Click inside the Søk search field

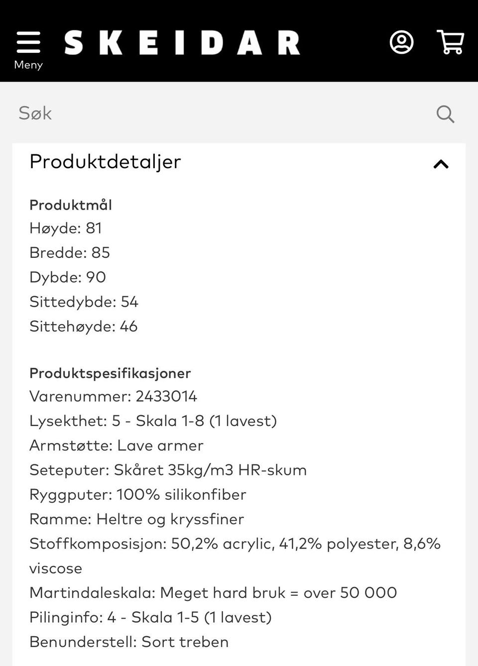click(149, 113)
